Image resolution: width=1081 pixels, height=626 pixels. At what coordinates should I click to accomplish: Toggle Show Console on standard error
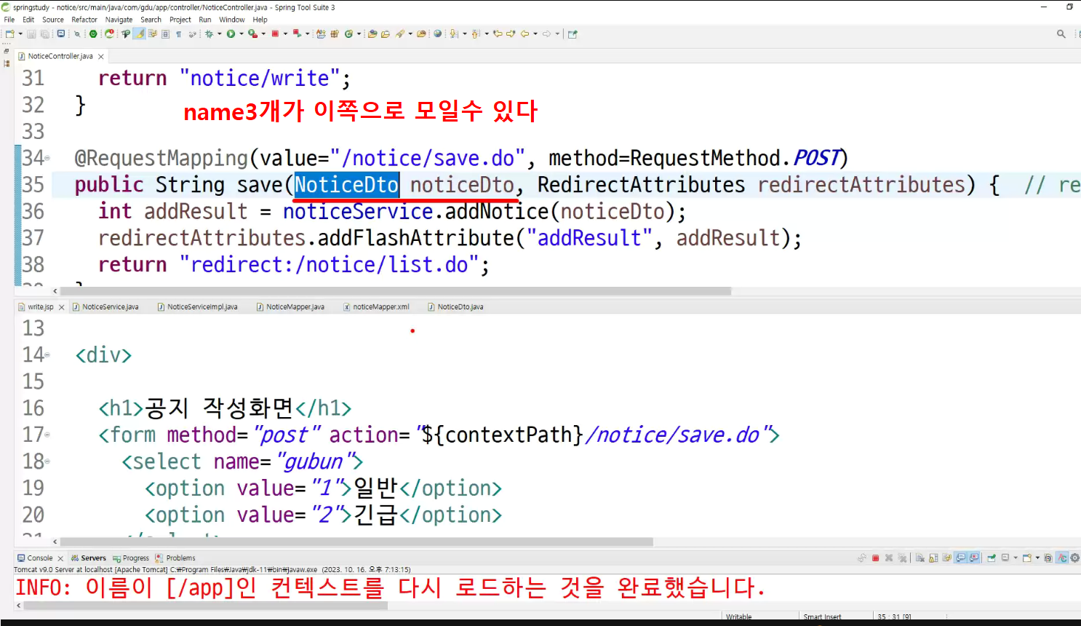coord(974,558)
